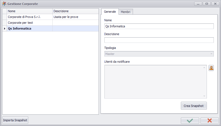This screenshot has height=126, width=221.
Task: Cancel with the red X button
Action: pyautogui.click(x=209, y=120)
